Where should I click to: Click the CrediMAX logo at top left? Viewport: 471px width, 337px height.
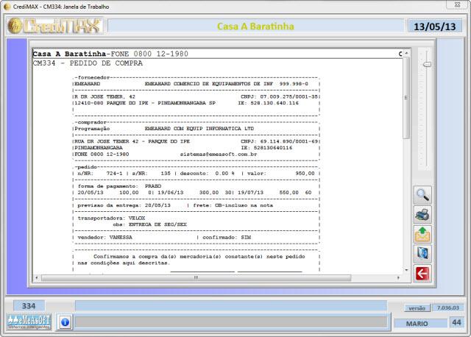tap(54, 26)
